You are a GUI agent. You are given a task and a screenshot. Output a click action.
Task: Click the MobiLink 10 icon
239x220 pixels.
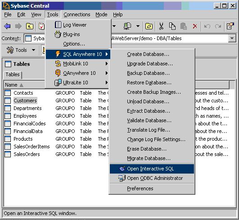coord(58,64)
